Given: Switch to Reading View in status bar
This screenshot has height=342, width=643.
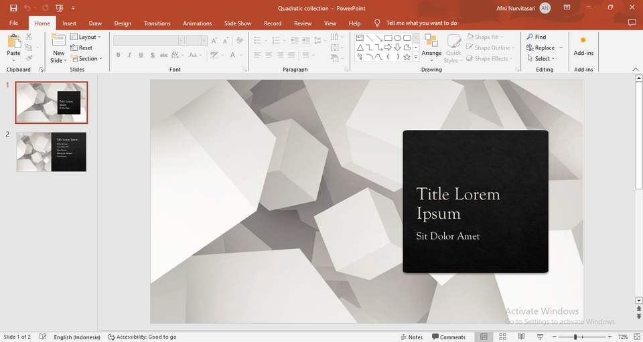Looking at the screenshot, I should click(521, 337).
